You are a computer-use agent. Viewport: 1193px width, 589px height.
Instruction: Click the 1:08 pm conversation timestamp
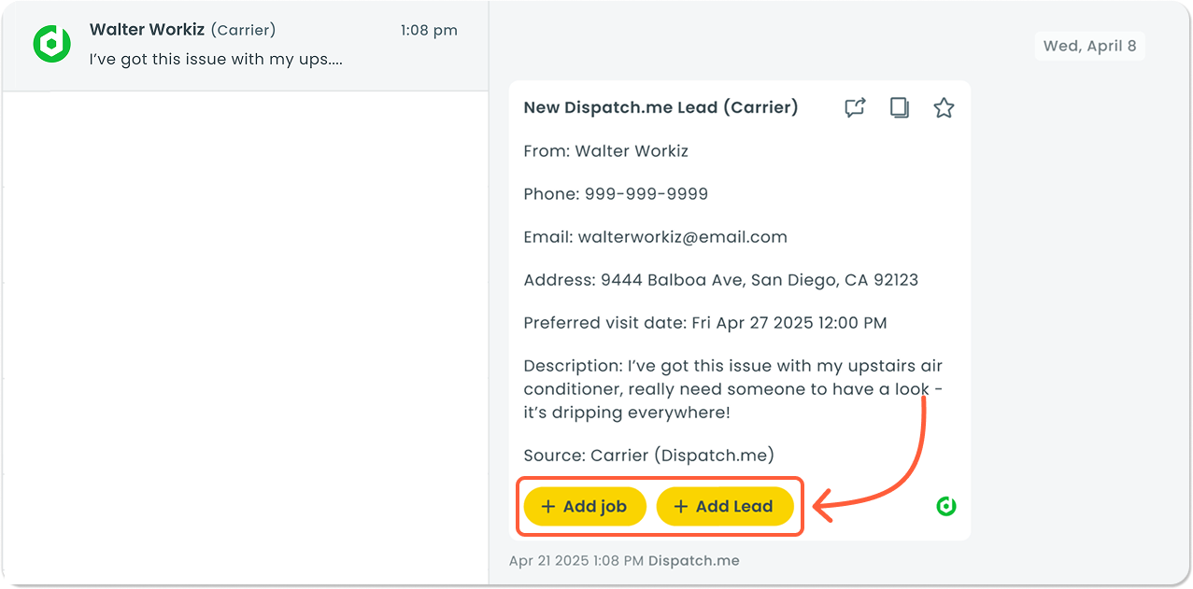click(429, 30)
